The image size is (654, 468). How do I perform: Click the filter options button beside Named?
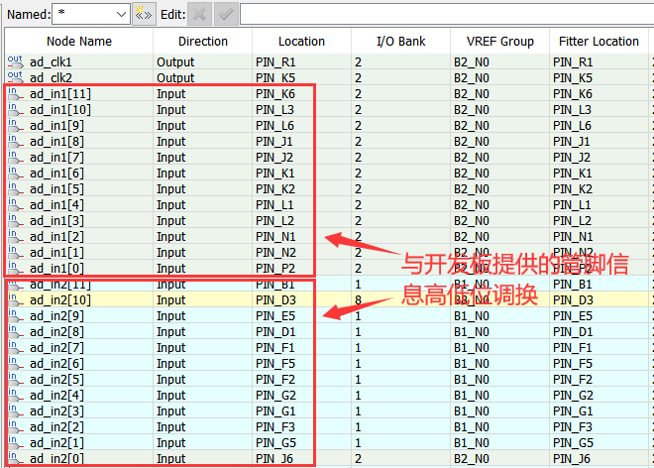click(x=144, y=14)
